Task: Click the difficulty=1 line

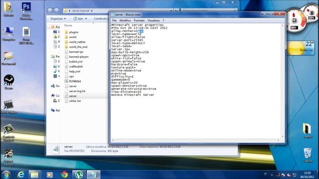Action: coord(122,77)
